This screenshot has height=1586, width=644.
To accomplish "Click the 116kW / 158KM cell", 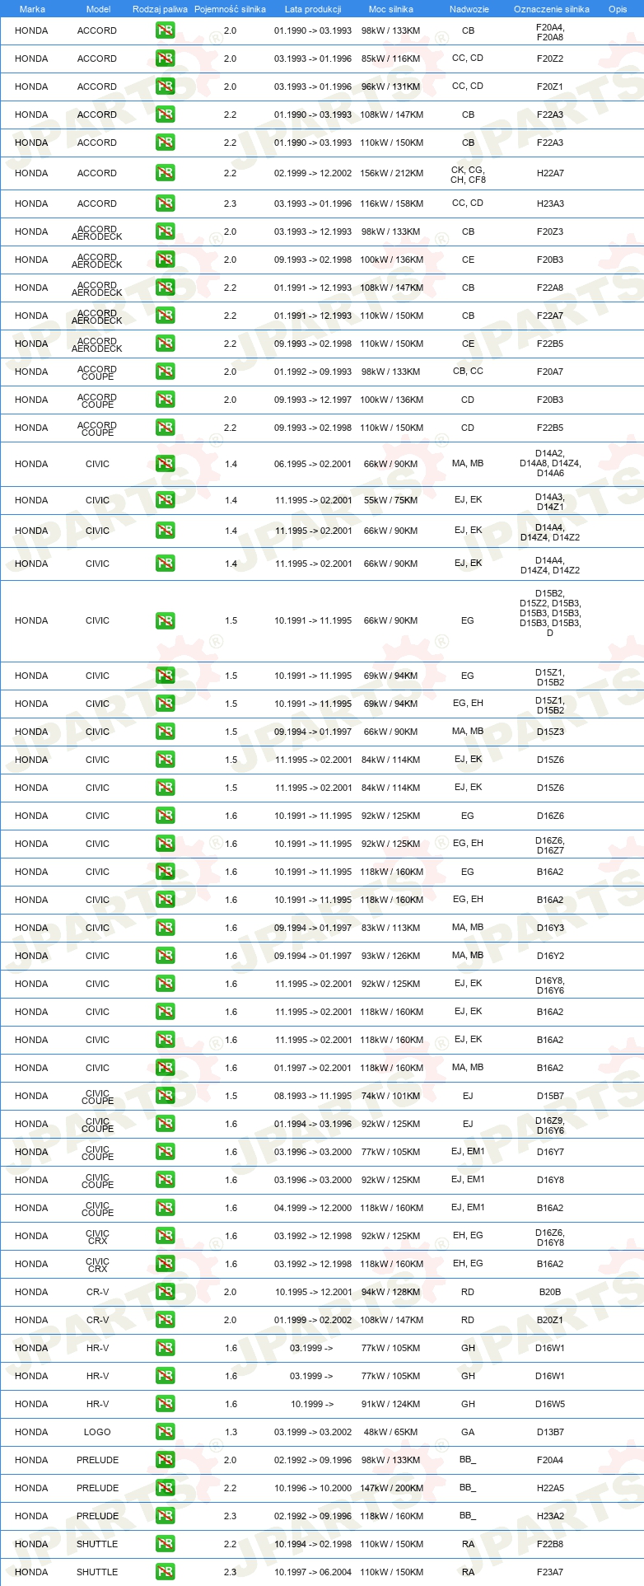I will [x=391, y=204].
